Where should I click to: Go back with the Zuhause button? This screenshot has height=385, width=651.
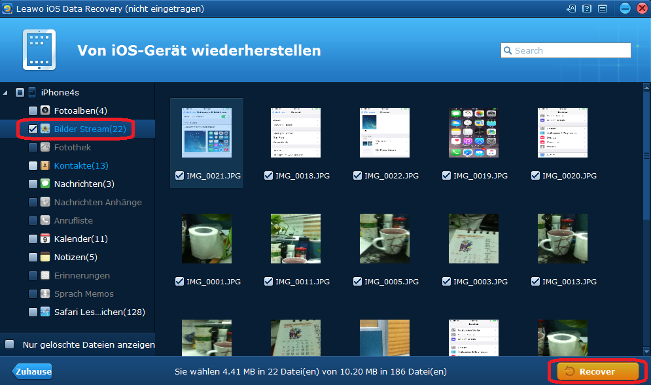[x=33, y=371]
